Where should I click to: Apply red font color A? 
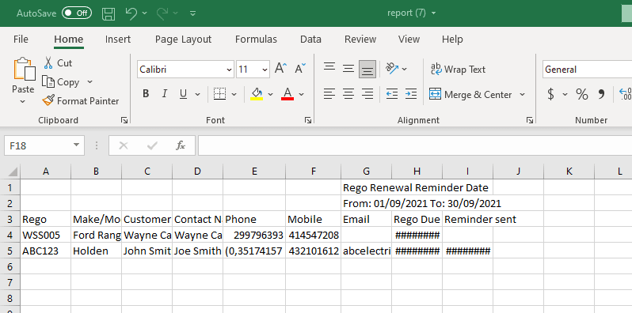(287, 94)
